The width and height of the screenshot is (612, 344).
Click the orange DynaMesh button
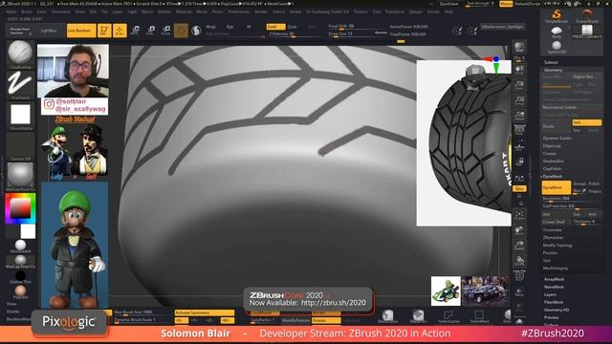[557, 187]
